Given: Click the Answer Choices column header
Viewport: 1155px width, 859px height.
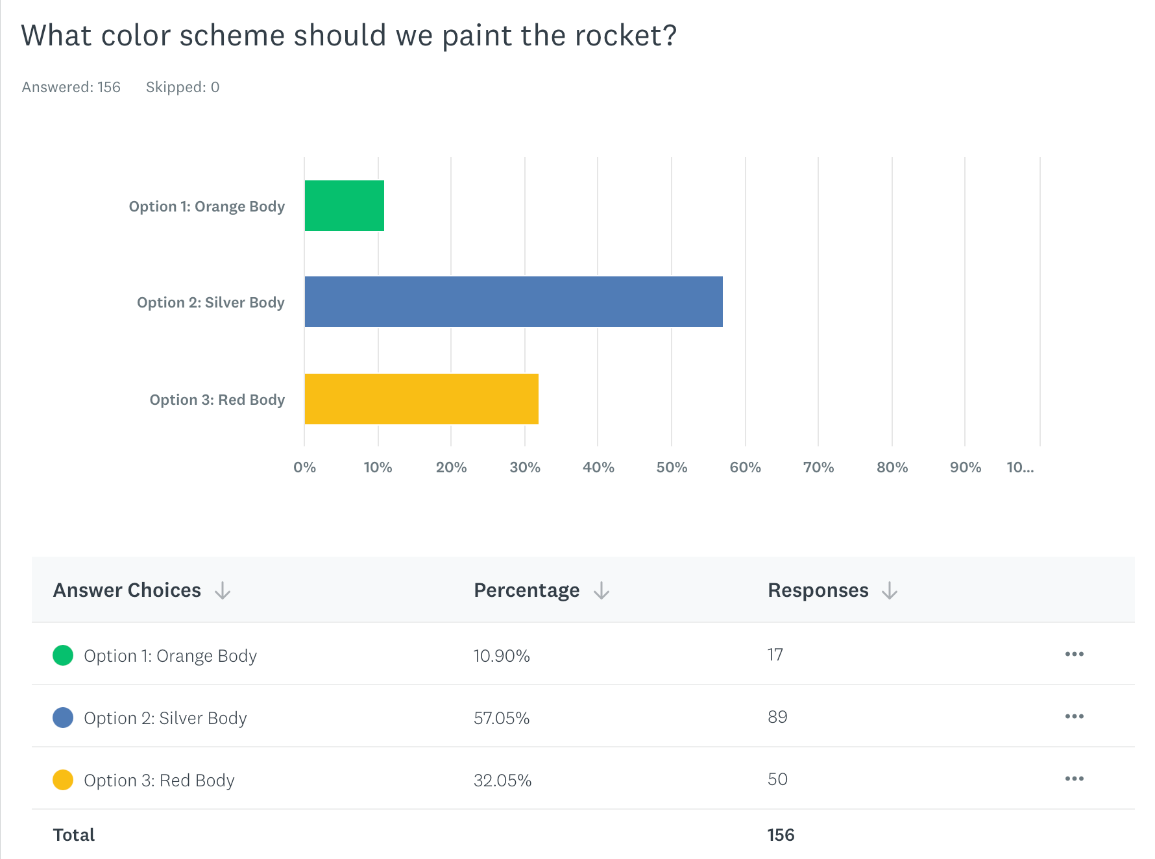Looking at the screenshot, I should click(127, 590).
